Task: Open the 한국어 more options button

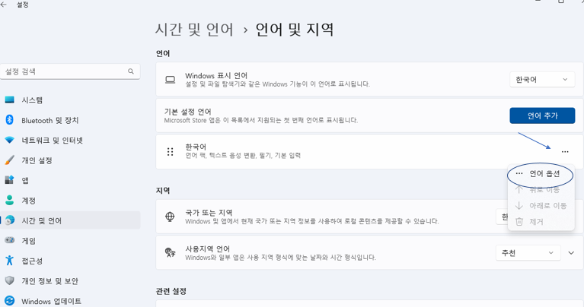Action: coord(565,151)
